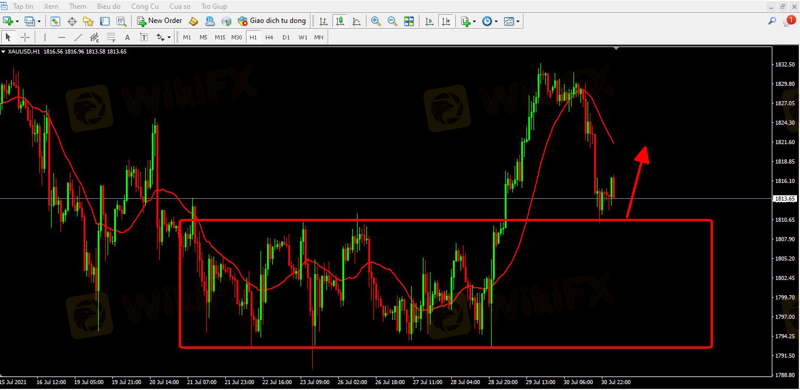Zoom out of the chart
800x390 pixels.
392,21
